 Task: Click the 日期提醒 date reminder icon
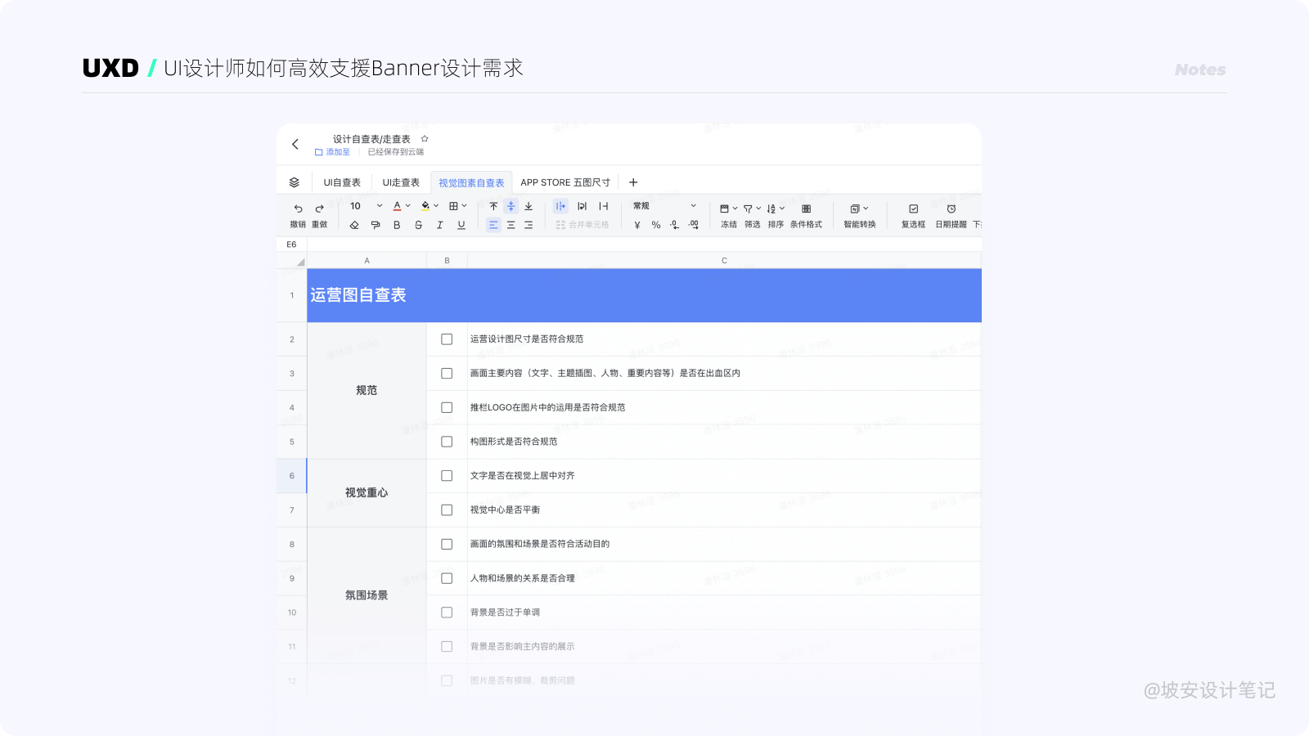pyautogui.click(x=951, y=209)
